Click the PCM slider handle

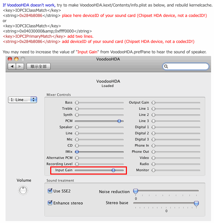pyautogui.click(x=119, y=121)
